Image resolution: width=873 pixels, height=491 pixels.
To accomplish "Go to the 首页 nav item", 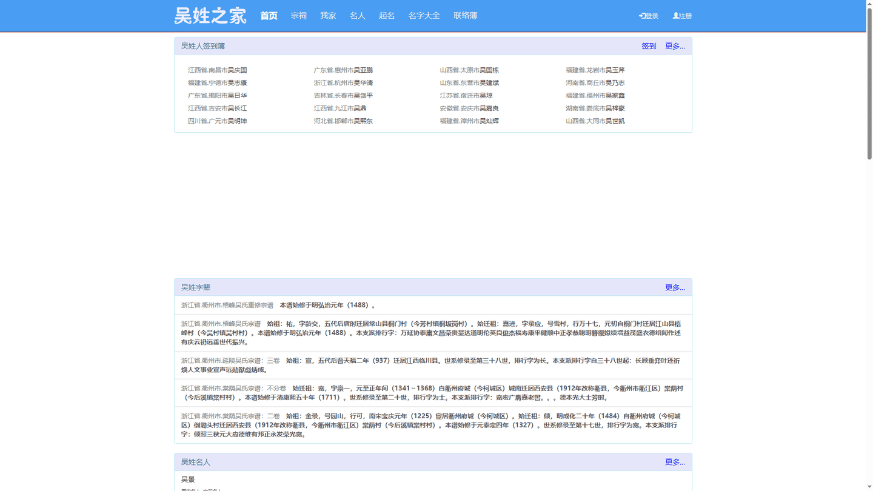I will (x=269, y=16).
